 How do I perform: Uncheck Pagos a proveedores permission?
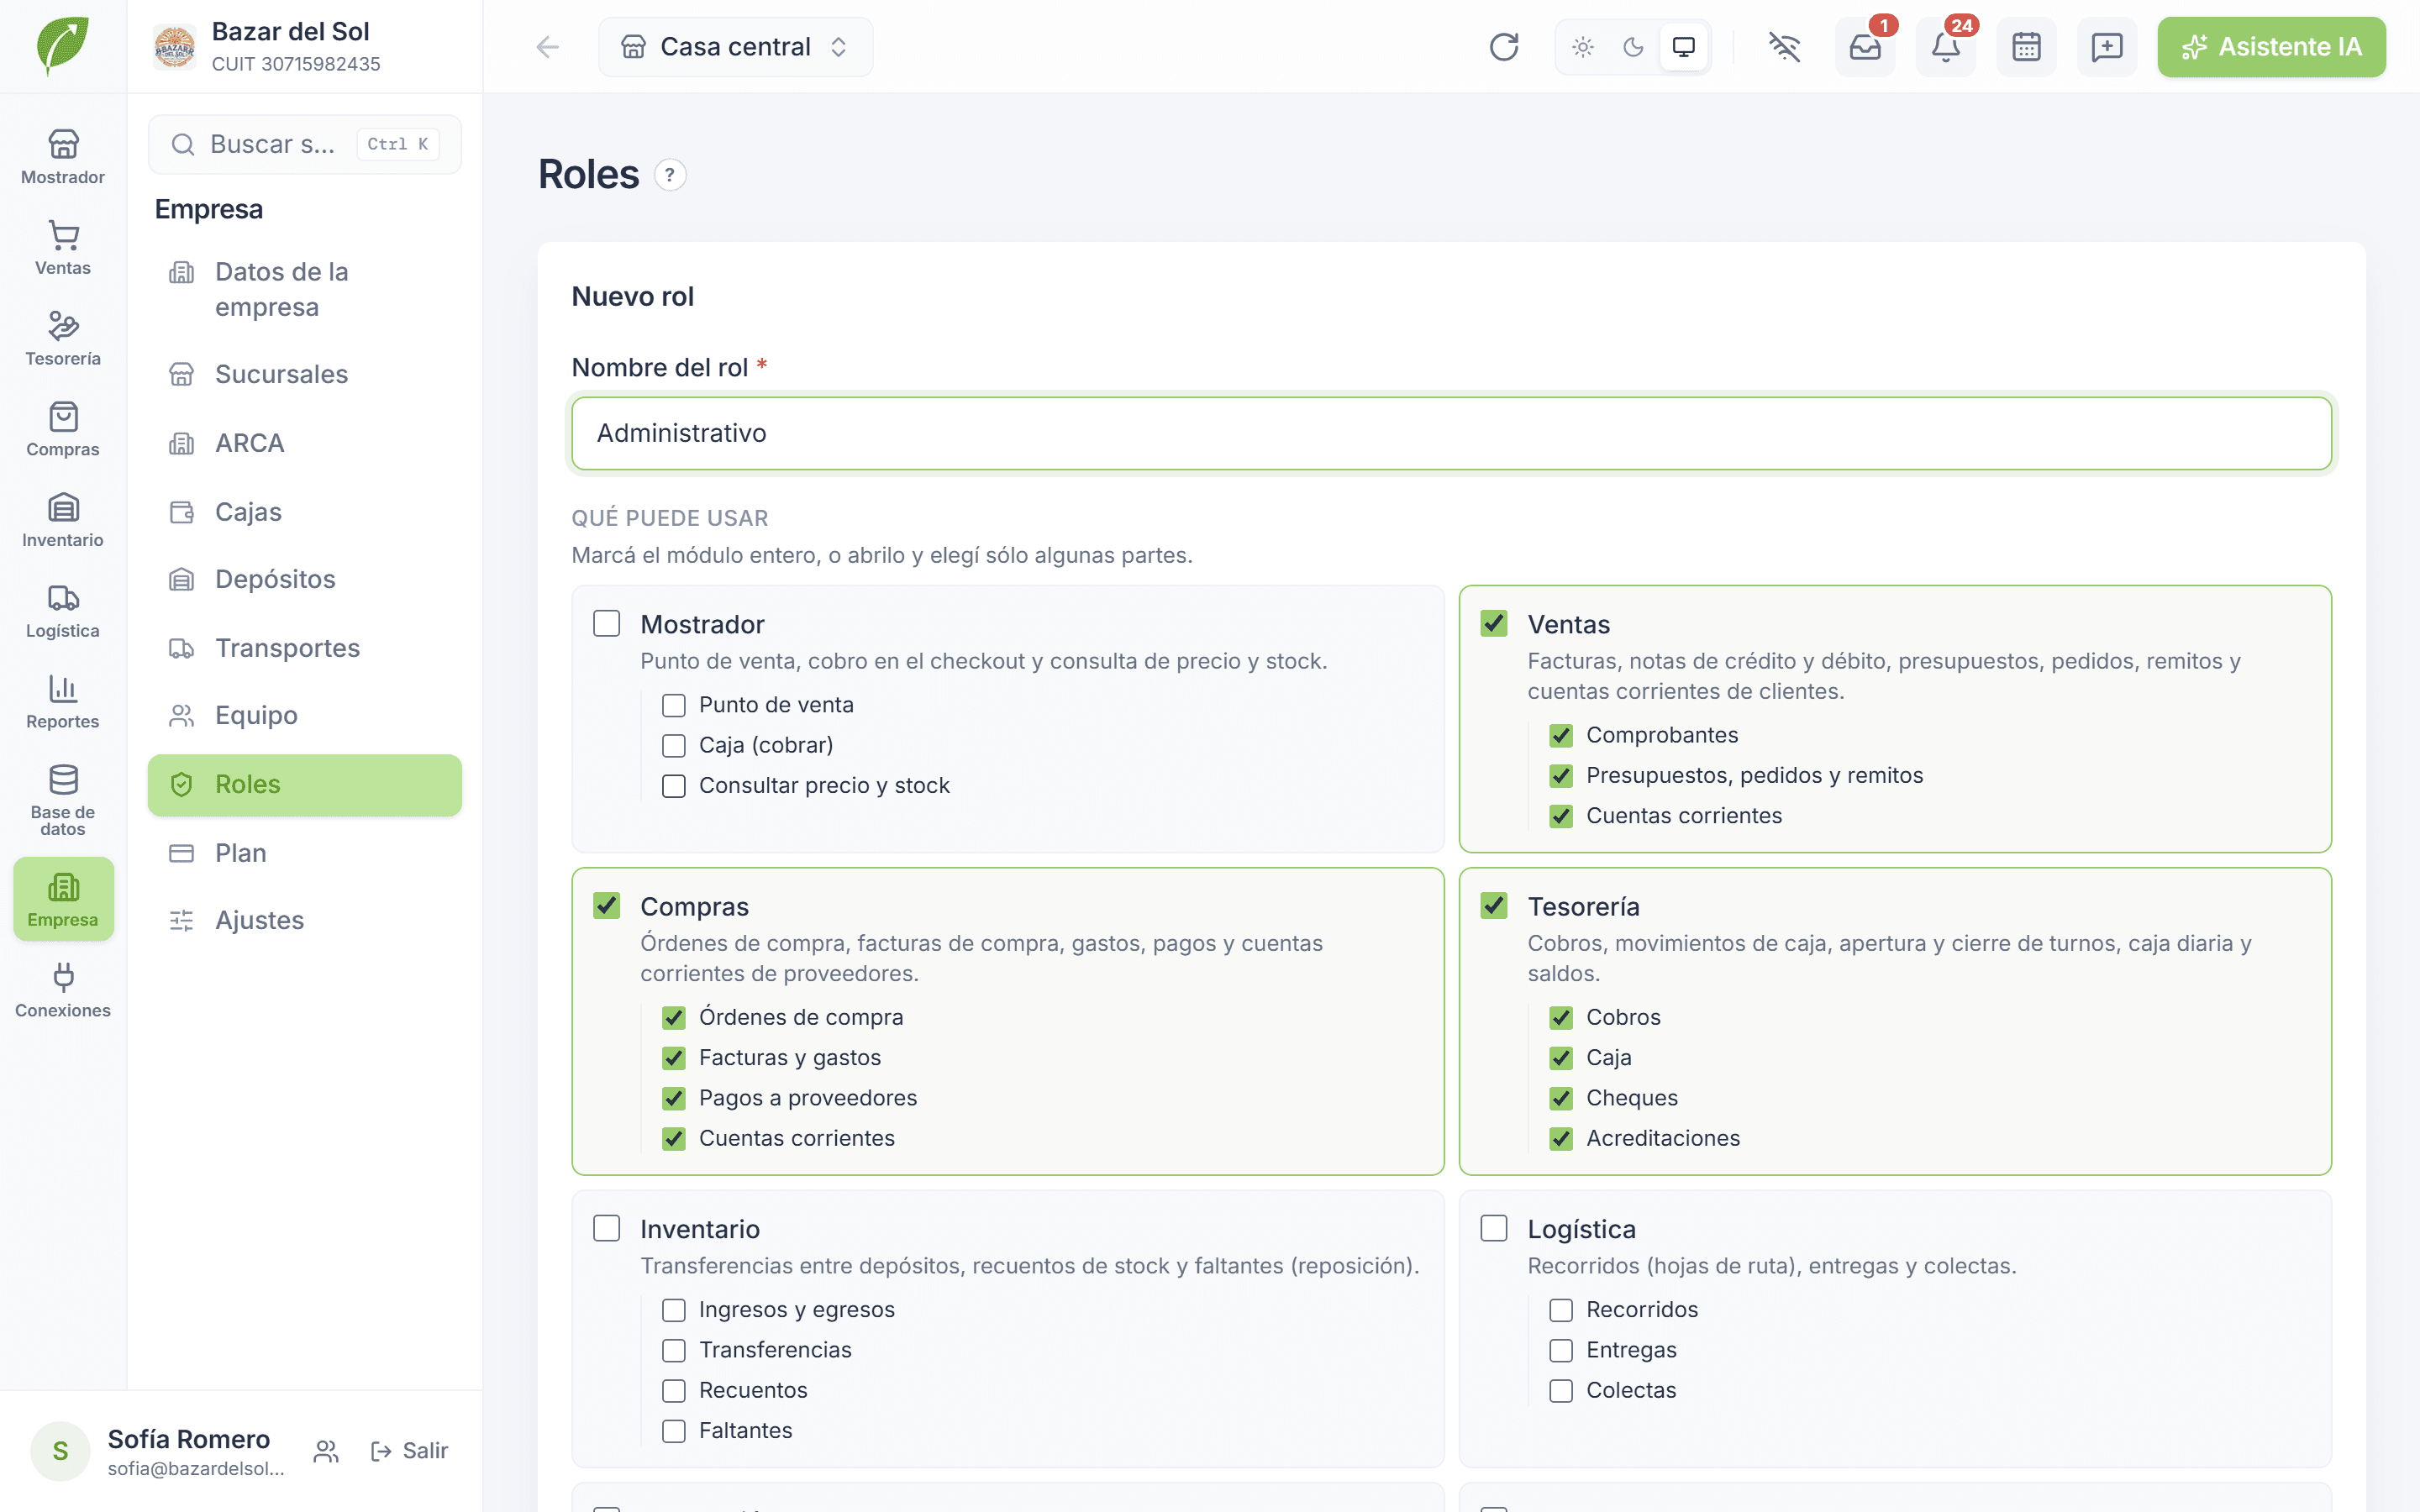pos(674,1098)
